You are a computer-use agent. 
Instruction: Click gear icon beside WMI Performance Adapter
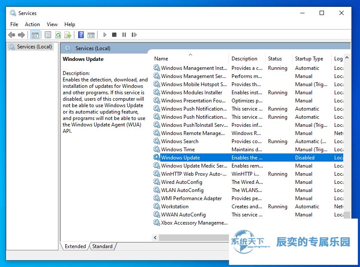coord(156,198)
